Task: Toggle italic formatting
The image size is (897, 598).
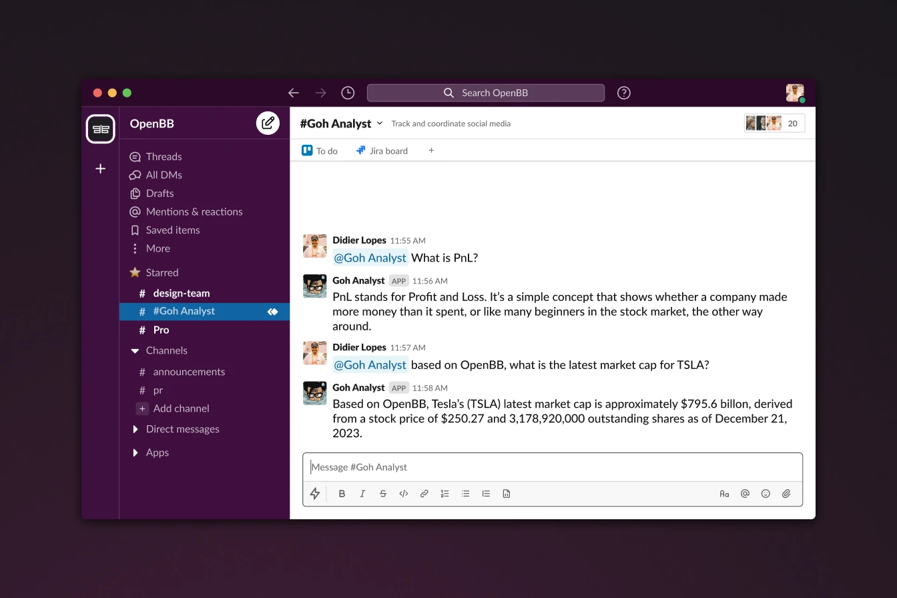Action: pos(362,494)
